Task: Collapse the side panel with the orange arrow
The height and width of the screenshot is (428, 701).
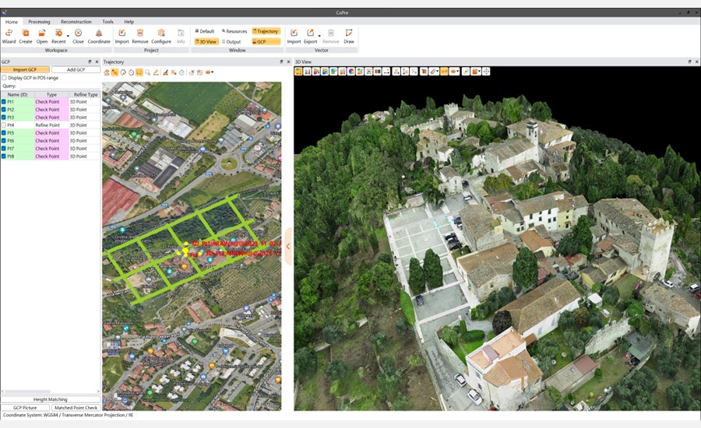Action: click(x=288, y=246)
